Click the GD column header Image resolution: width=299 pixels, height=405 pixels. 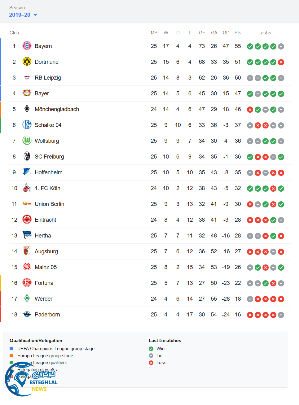coord(226,33)
